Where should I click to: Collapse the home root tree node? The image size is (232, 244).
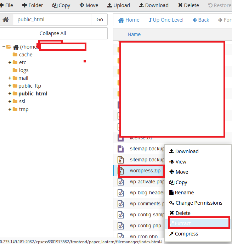[4, 47]
